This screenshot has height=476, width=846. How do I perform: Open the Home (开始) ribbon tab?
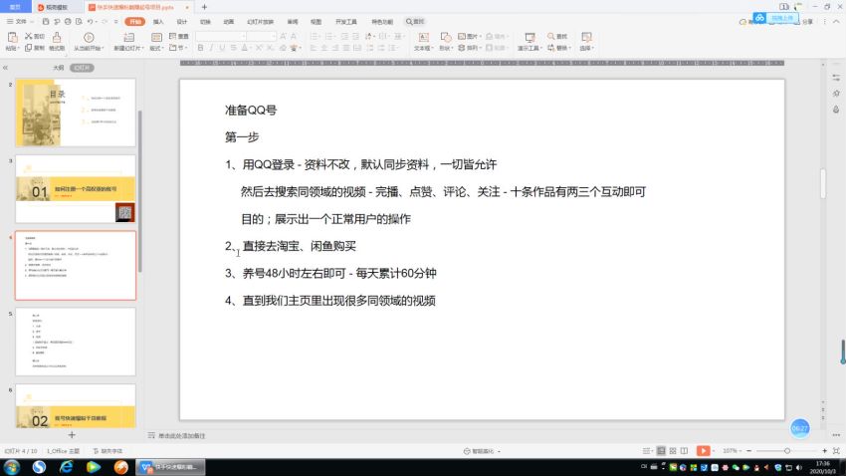135,22
